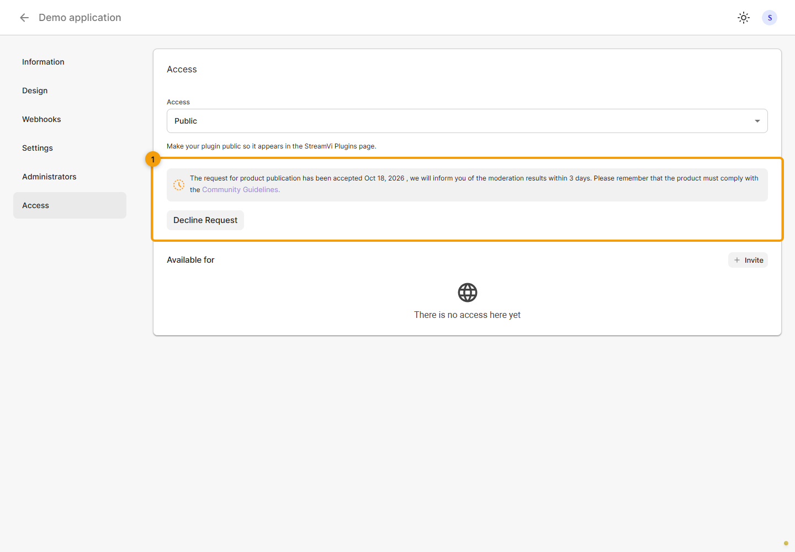795x552 pixels.
Task: Click 'There is no access here yet' text
Action: click(468, 315)
